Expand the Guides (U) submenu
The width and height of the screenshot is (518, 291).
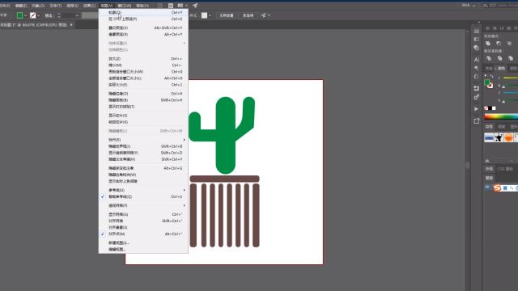pyautogui.click(x=143, y=191)
